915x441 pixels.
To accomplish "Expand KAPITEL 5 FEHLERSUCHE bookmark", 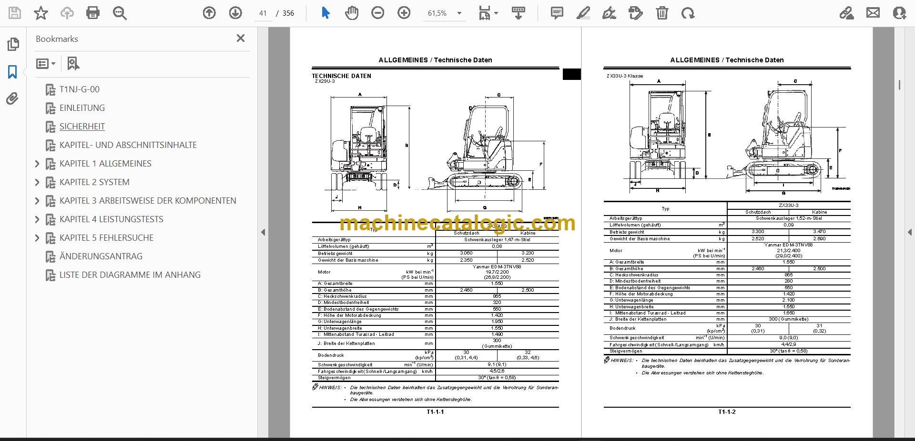I will pyautogui.click(x=37, y=238).
